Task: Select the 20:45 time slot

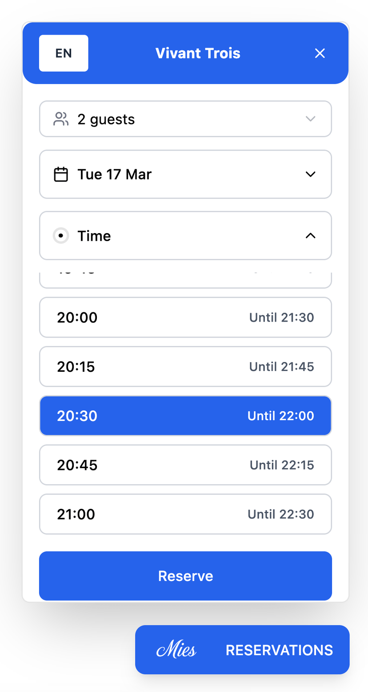Action: 185,465
